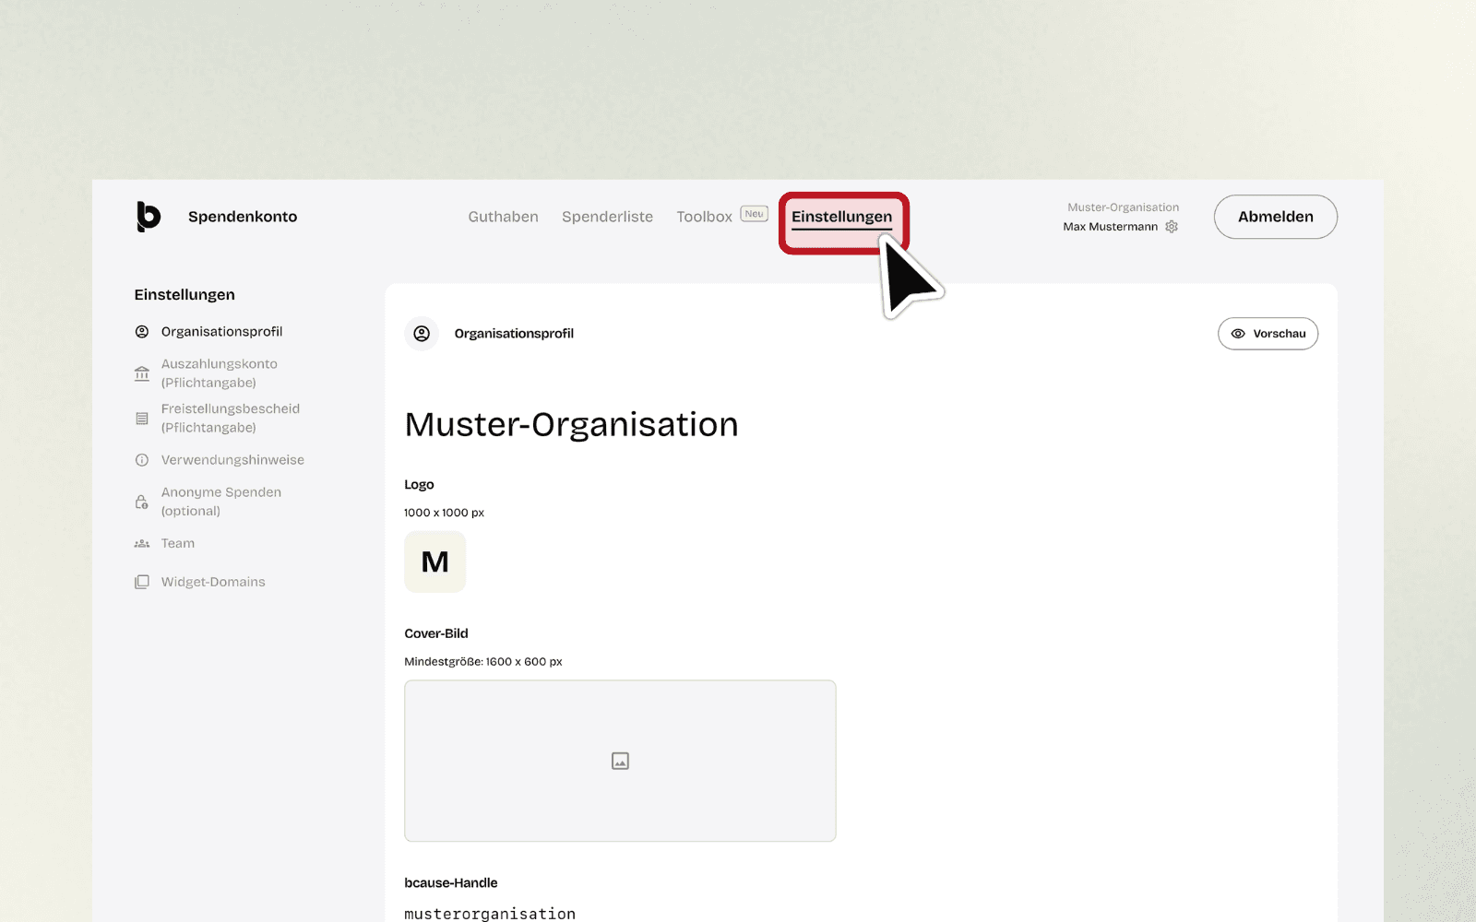Click the bank icon for Auszahlungskonto
Viewport: 1476px width, 922px height.
(x=142, y=373)
